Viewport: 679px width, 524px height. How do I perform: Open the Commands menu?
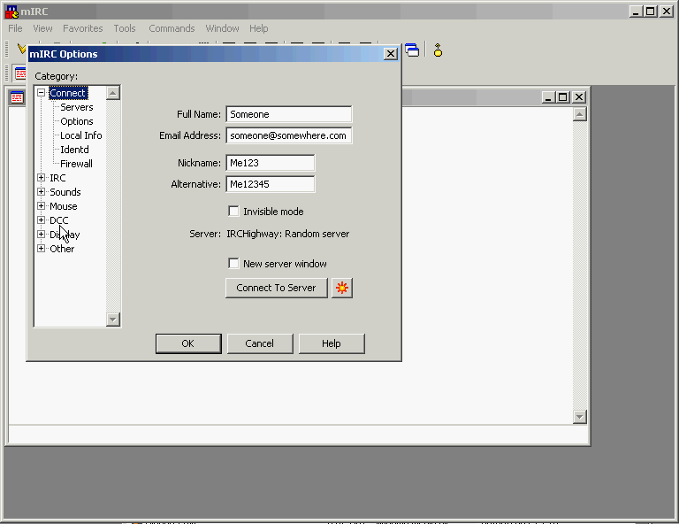coord(172,28)
